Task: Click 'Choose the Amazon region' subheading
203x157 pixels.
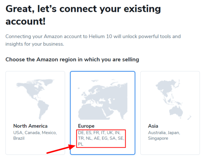Action: tap(72, 60)
